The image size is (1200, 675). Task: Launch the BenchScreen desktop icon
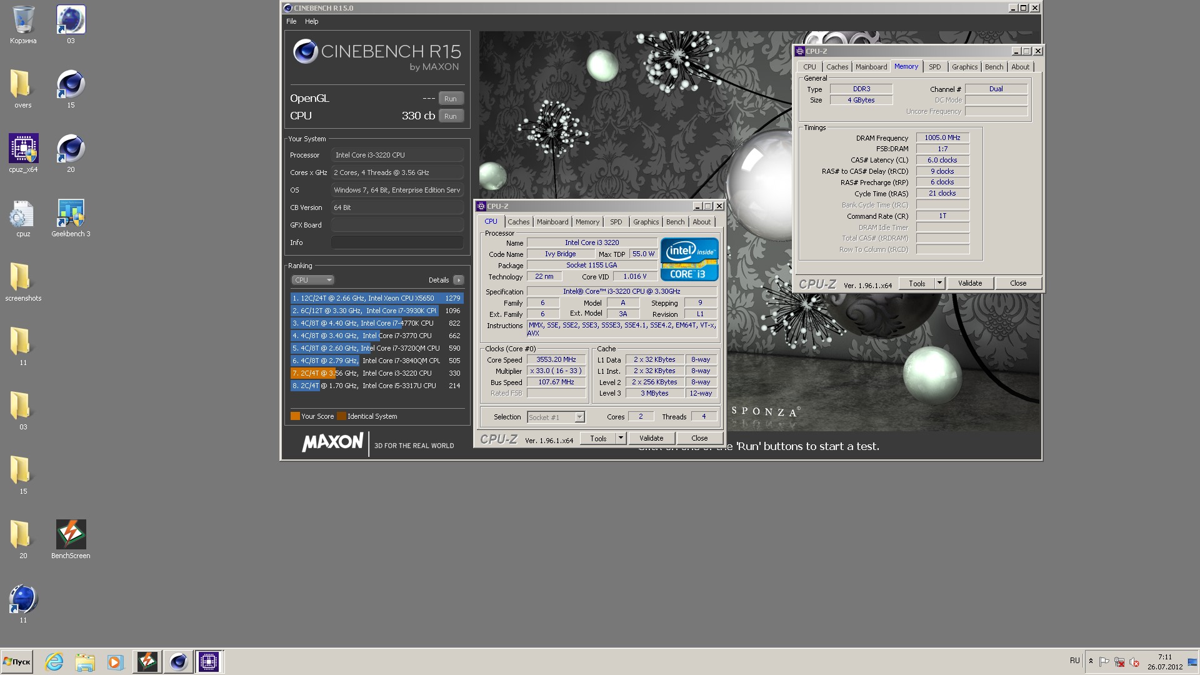point(71,540)
